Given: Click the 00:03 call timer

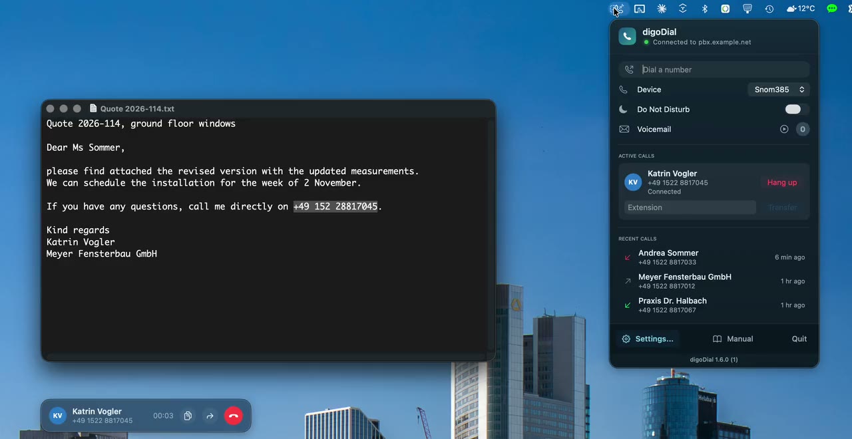Looking at the screenshot, I should [163, 416].
